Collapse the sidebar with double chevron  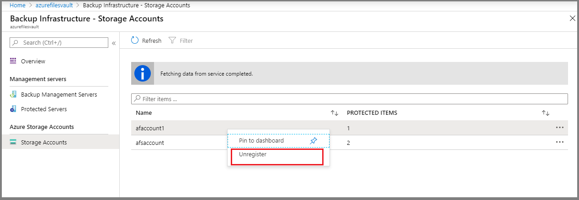point(114,43)
